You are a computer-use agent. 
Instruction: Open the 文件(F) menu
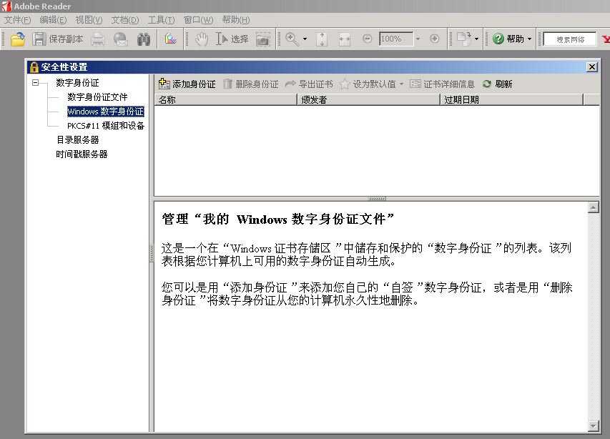pos(17,20)
